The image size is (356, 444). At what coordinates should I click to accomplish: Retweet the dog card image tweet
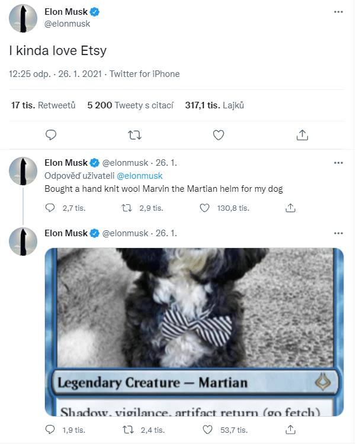coord(127,430)
